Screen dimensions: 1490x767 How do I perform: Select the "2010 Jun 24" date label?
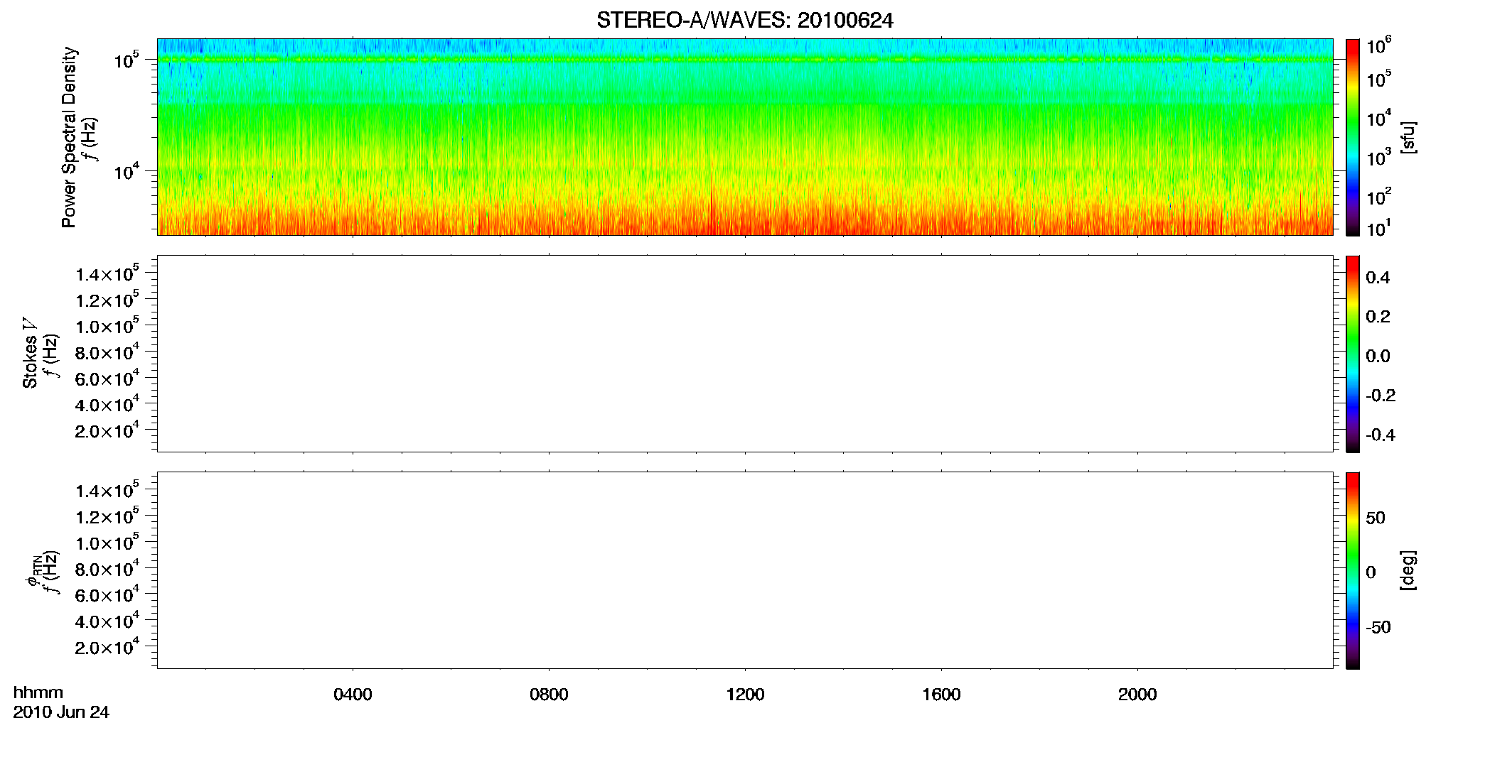(x=61, y=712)
